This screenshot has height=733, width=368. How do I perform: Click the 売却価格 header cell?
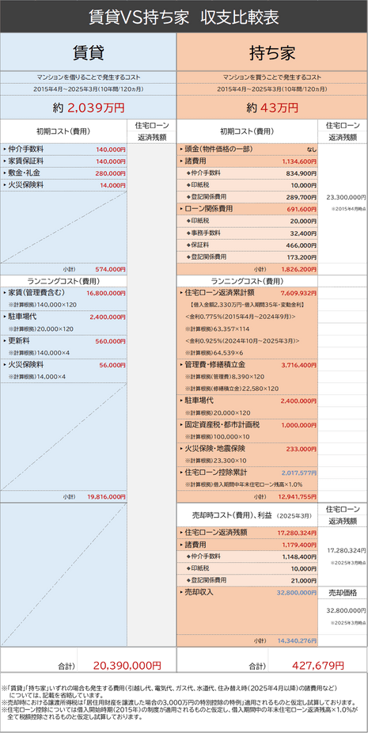tap(343, 592)
